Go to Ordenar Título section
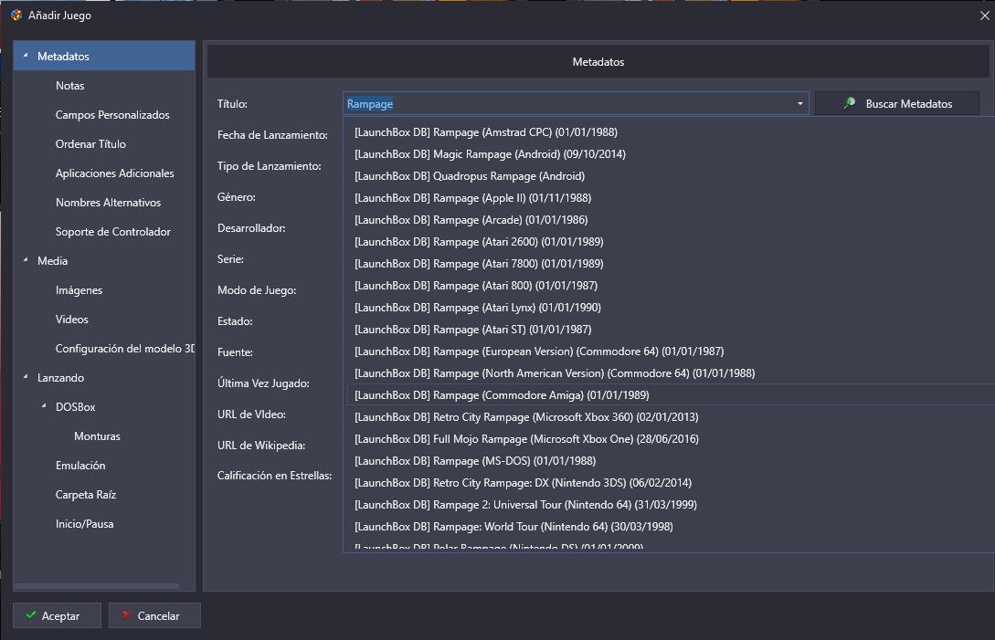 pyautogui.click(x=90, y=144)
